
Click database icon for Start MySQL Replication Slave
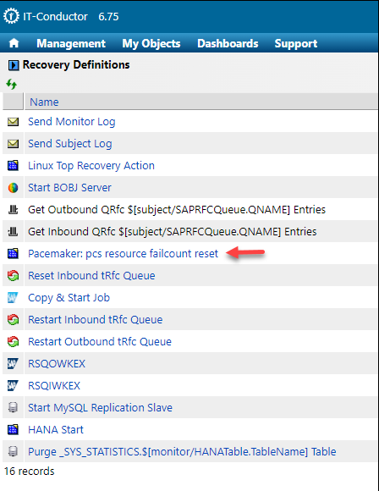13,407
